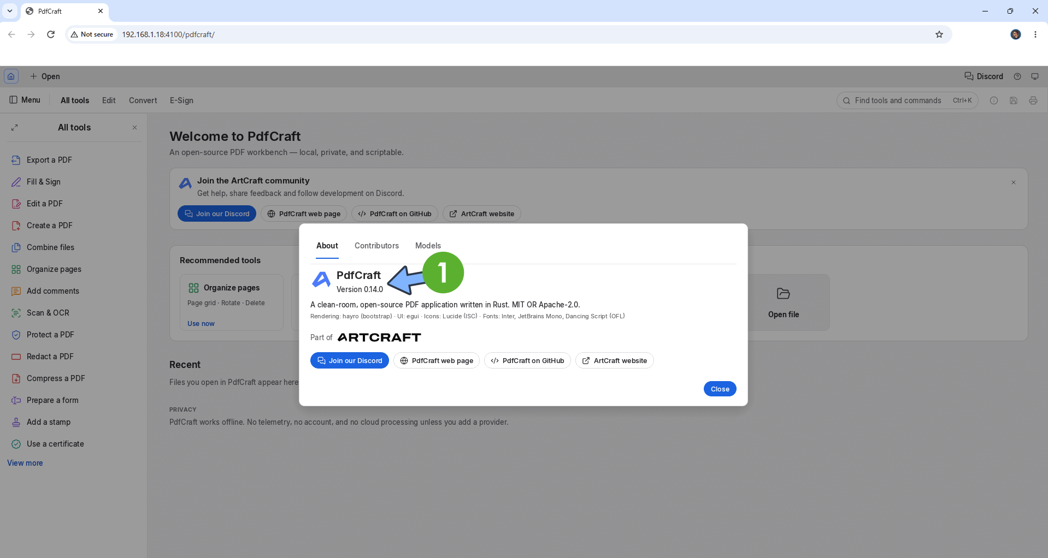
Task: Open the E-Sign menu tab
Action: (181, 100)
